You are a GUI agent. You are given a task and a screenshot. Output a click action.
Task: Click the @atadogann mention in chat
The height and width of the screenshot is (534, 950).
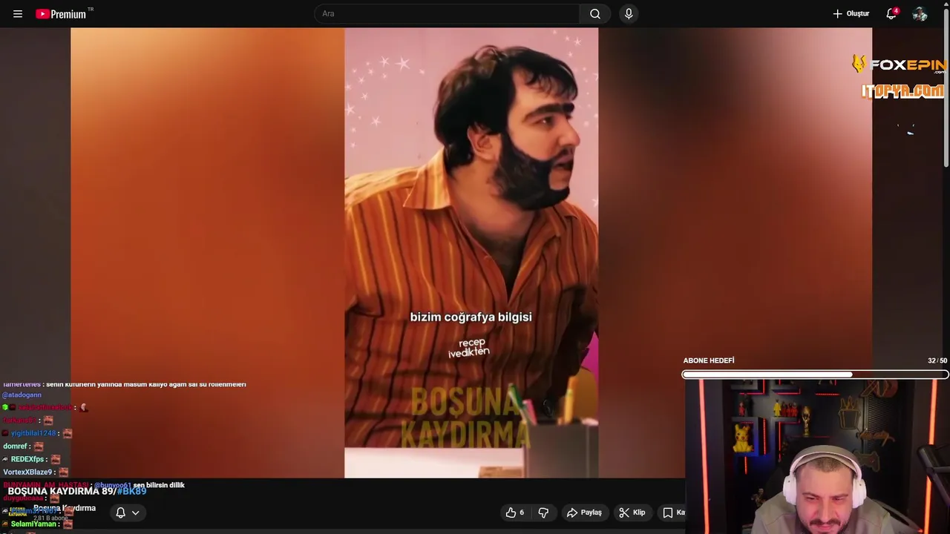pyautogui.click(x=22, y=395)
